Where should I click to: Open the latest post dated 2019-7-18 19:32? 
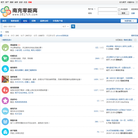[120, 131]
